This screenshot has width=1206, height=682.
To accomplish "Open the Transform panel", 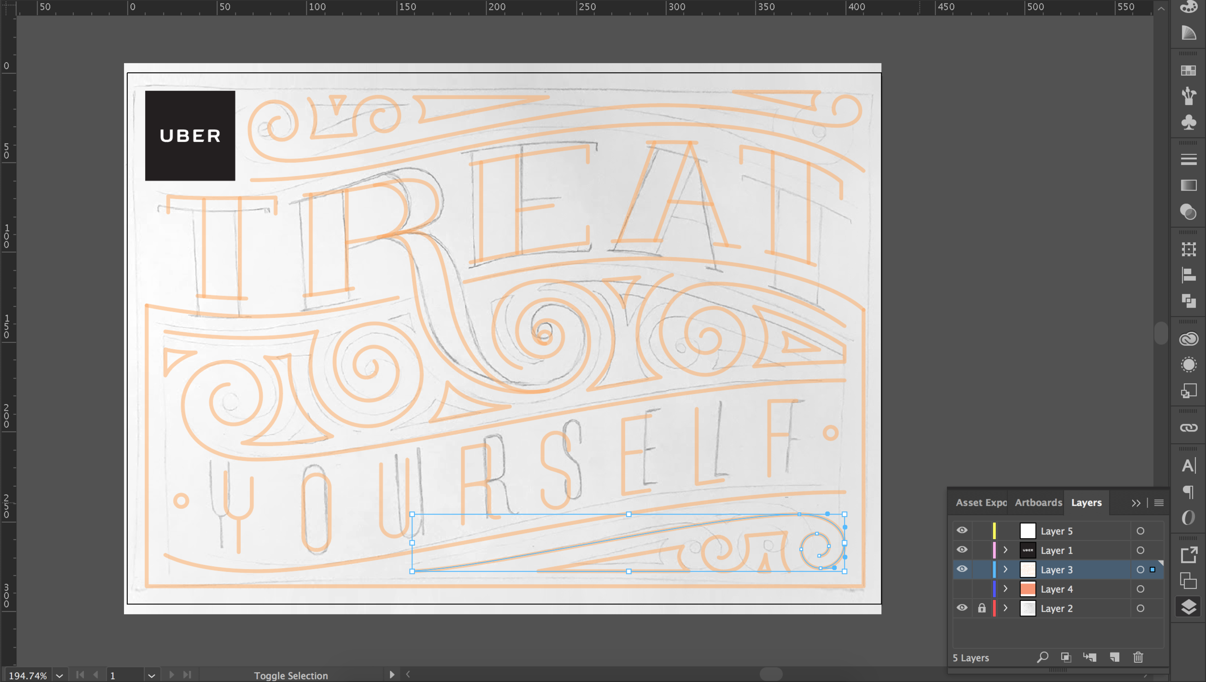I will point(1189,249).
